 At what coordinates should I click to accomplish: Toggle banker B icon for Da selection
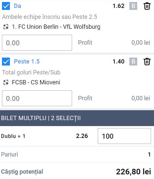[133, 6]
